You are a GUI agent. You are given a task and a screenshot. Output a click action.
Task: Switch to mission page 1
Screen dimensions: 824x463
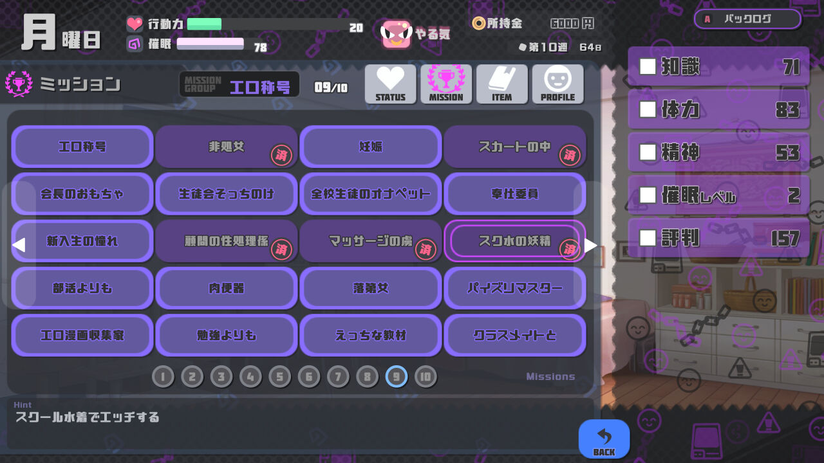coord(163,377)
